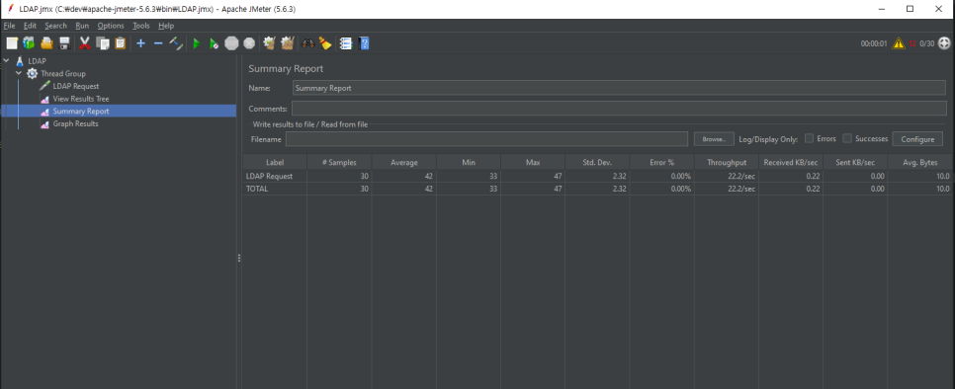
Task: Copy the selected element icon
Action: pyautogui.click(x=103, y=43)
